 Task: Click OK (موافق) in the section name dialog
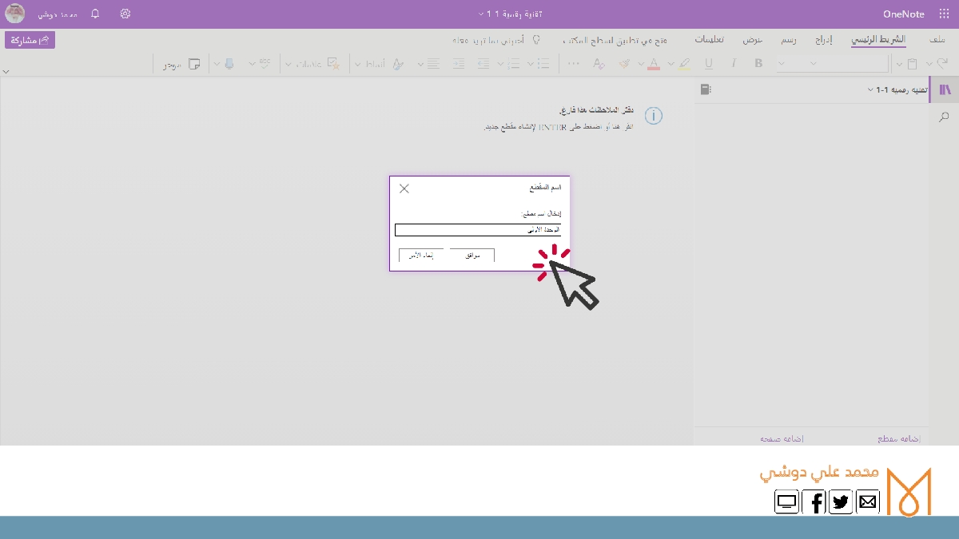tap(472, 256)
